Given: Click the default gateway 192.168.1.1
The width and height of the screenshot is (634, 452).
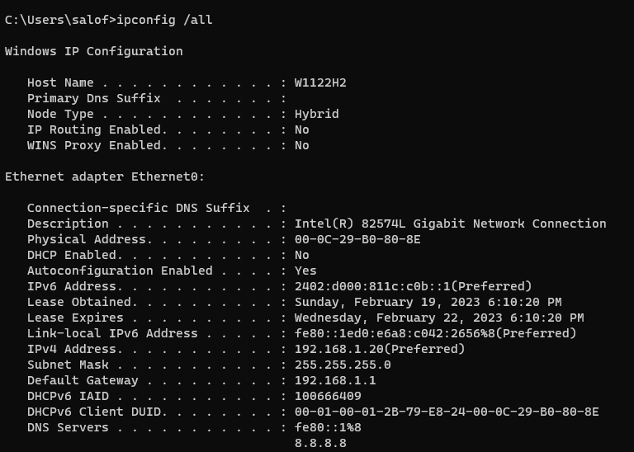Looking at the screenshot, I should point(335,380).
